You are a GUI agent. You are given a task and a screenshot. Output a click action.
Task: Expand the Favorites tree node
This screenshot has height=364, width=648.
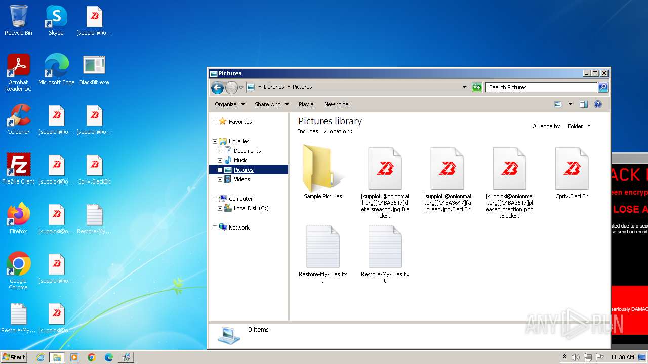pos(215,122)
